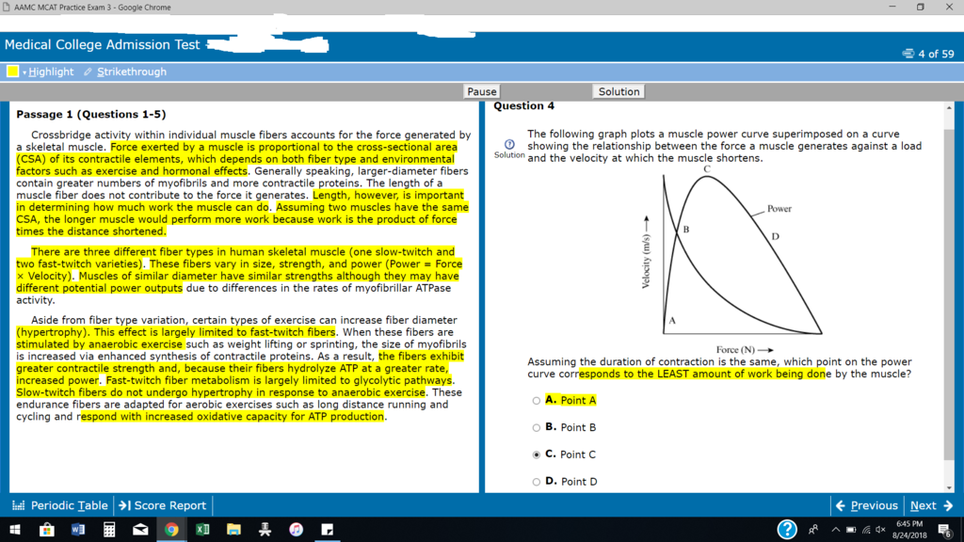Screen dimensions: 964x542
Task: Click the yellow highlight color swatch
Action: tap(12, 72)
